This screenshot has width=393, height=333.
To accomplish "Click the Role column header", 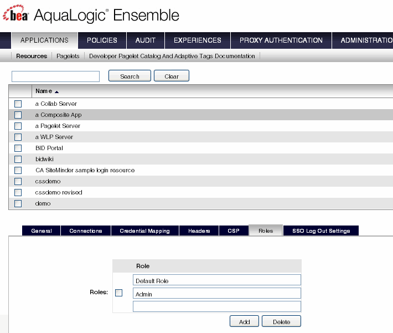I will (x=143, y=266).
